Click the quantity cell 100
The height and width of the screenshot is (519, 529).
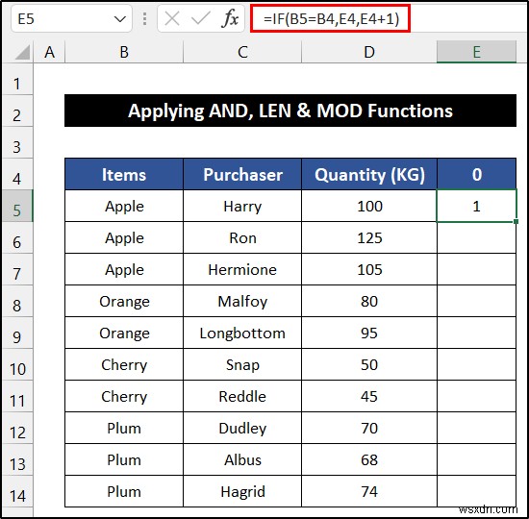[369, 206]
